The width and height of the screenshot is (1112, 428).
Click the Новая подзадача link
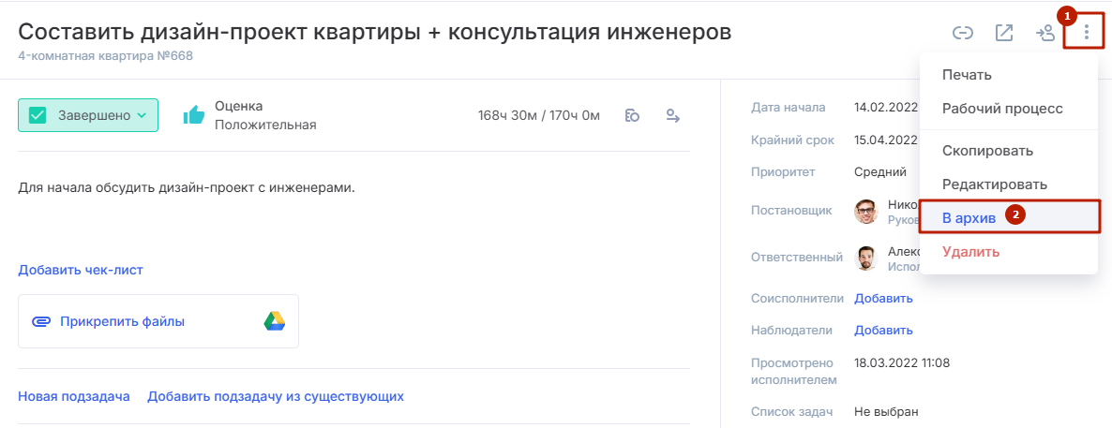click(x=74, y=396)
